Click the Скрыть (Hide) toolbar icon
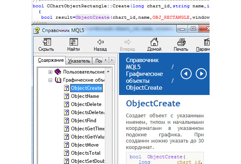Viewport: 241px width, 164px height. 47,42
